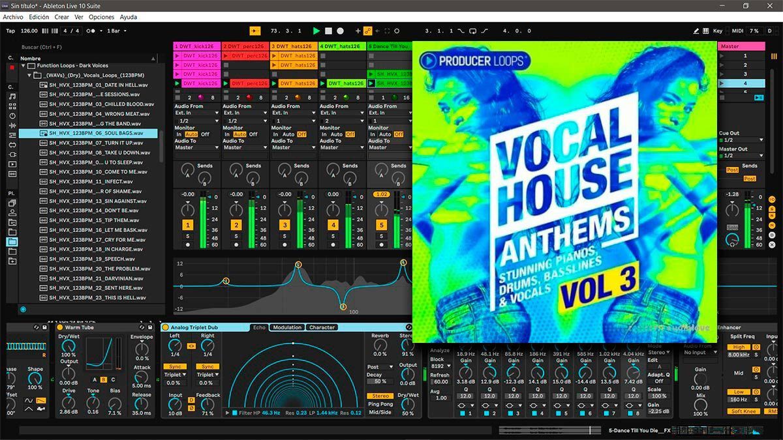
Task: Open track 1 Audio From Ext. In dropdown
Action: [x=197, y=113]
